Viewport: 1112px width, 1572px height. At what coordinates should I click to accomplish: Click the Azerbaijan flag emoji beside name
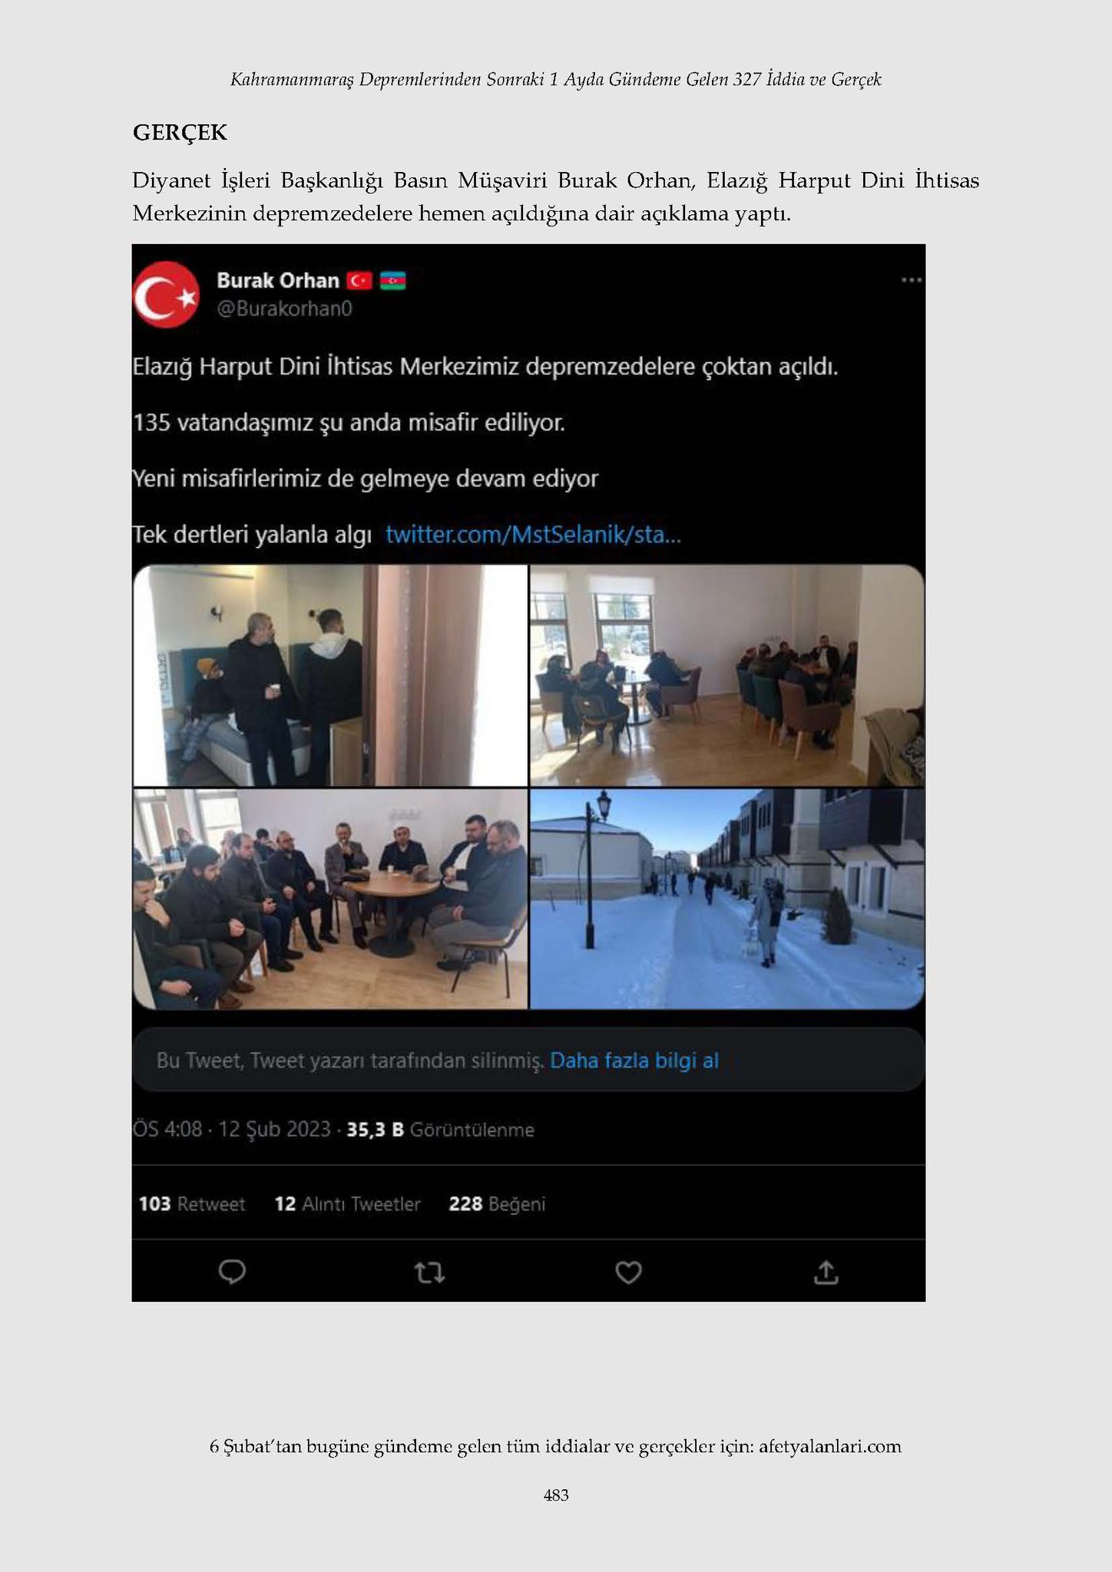[x=392, y=281]
